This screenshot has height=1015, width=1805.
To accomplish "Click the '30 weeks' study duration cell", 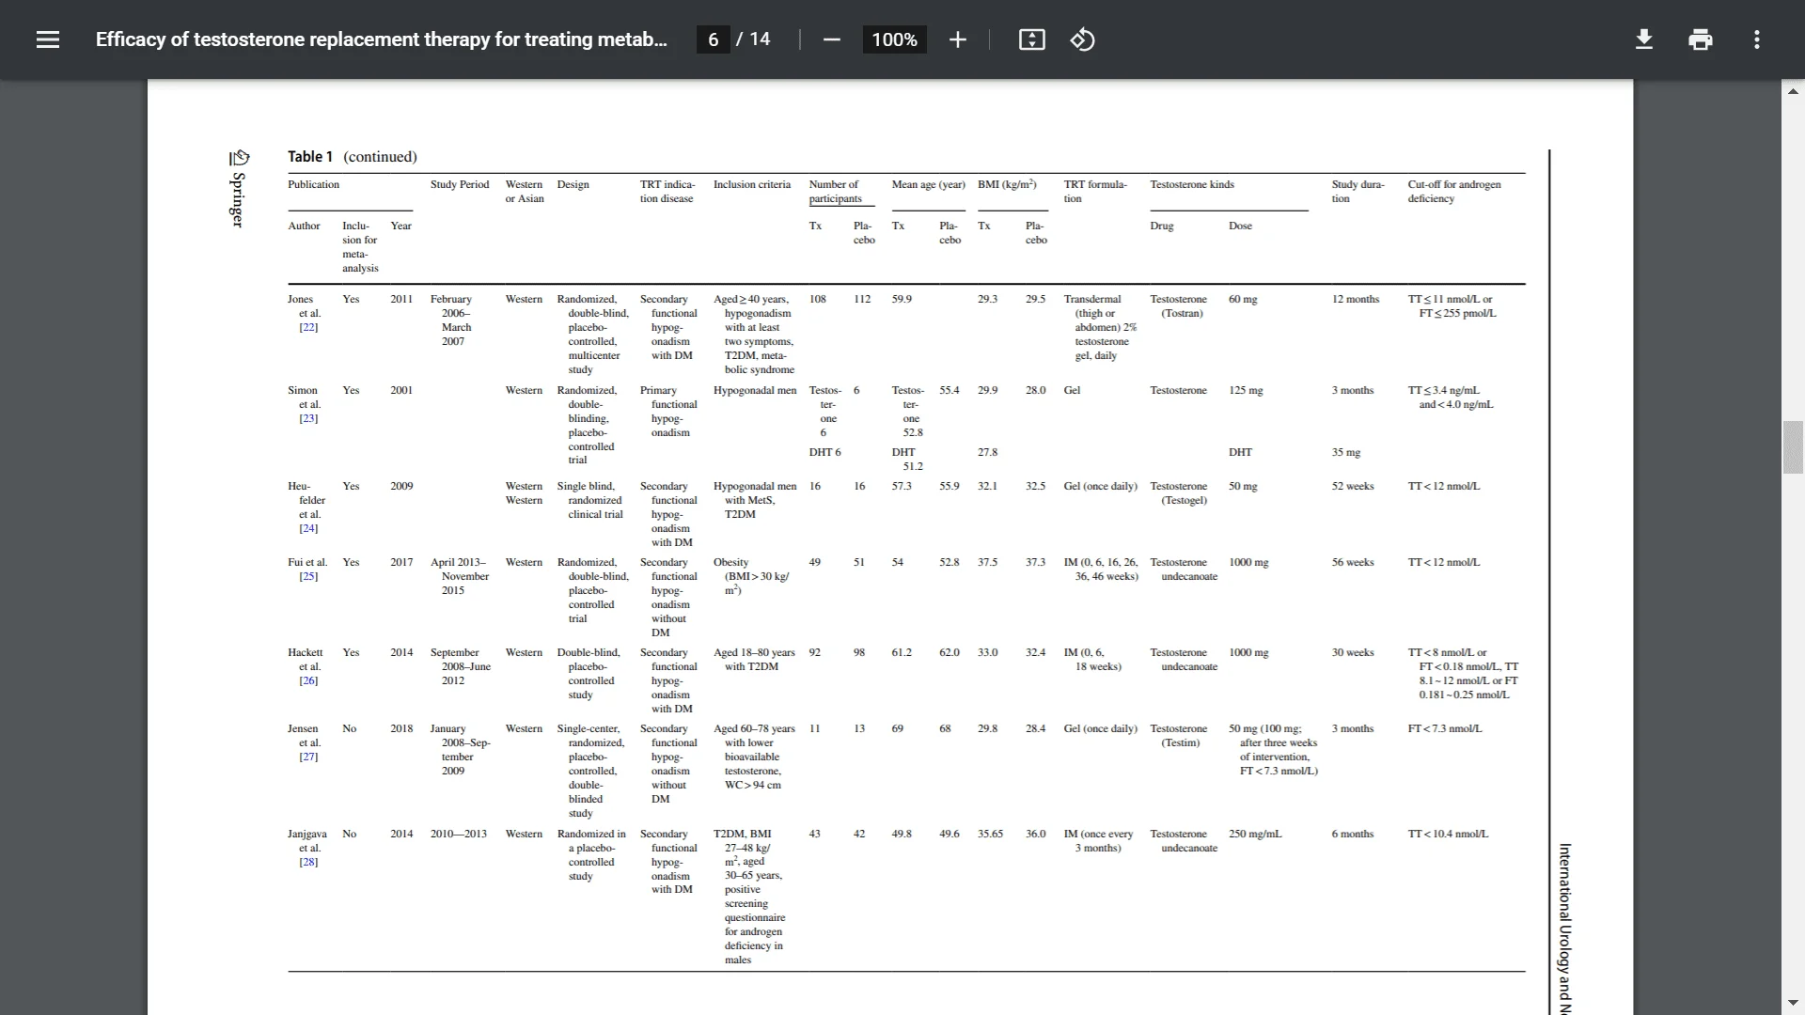I will tap(1352, 652).
